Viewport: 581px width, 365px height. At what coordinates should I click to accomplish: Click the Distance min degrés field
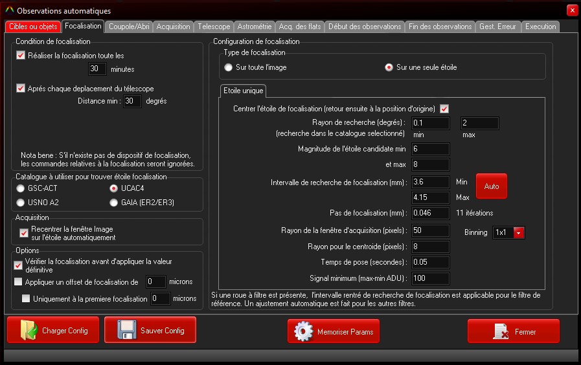pos(132,101)
